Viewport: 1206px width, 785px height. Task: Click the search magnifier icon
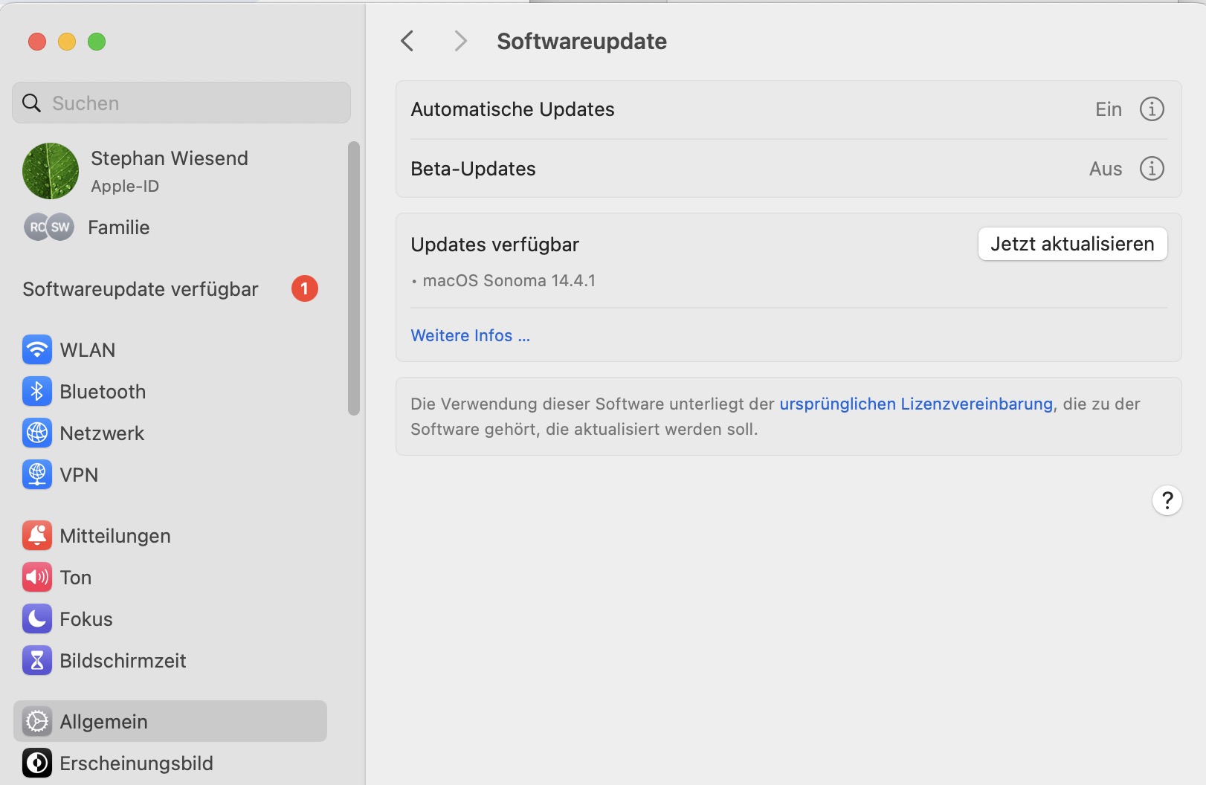pyautogui.click(x=31, y=103)
